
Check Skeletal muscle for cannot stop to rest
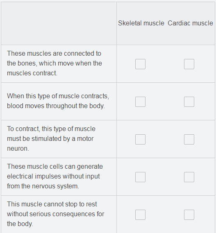click(x=140, y=215)
